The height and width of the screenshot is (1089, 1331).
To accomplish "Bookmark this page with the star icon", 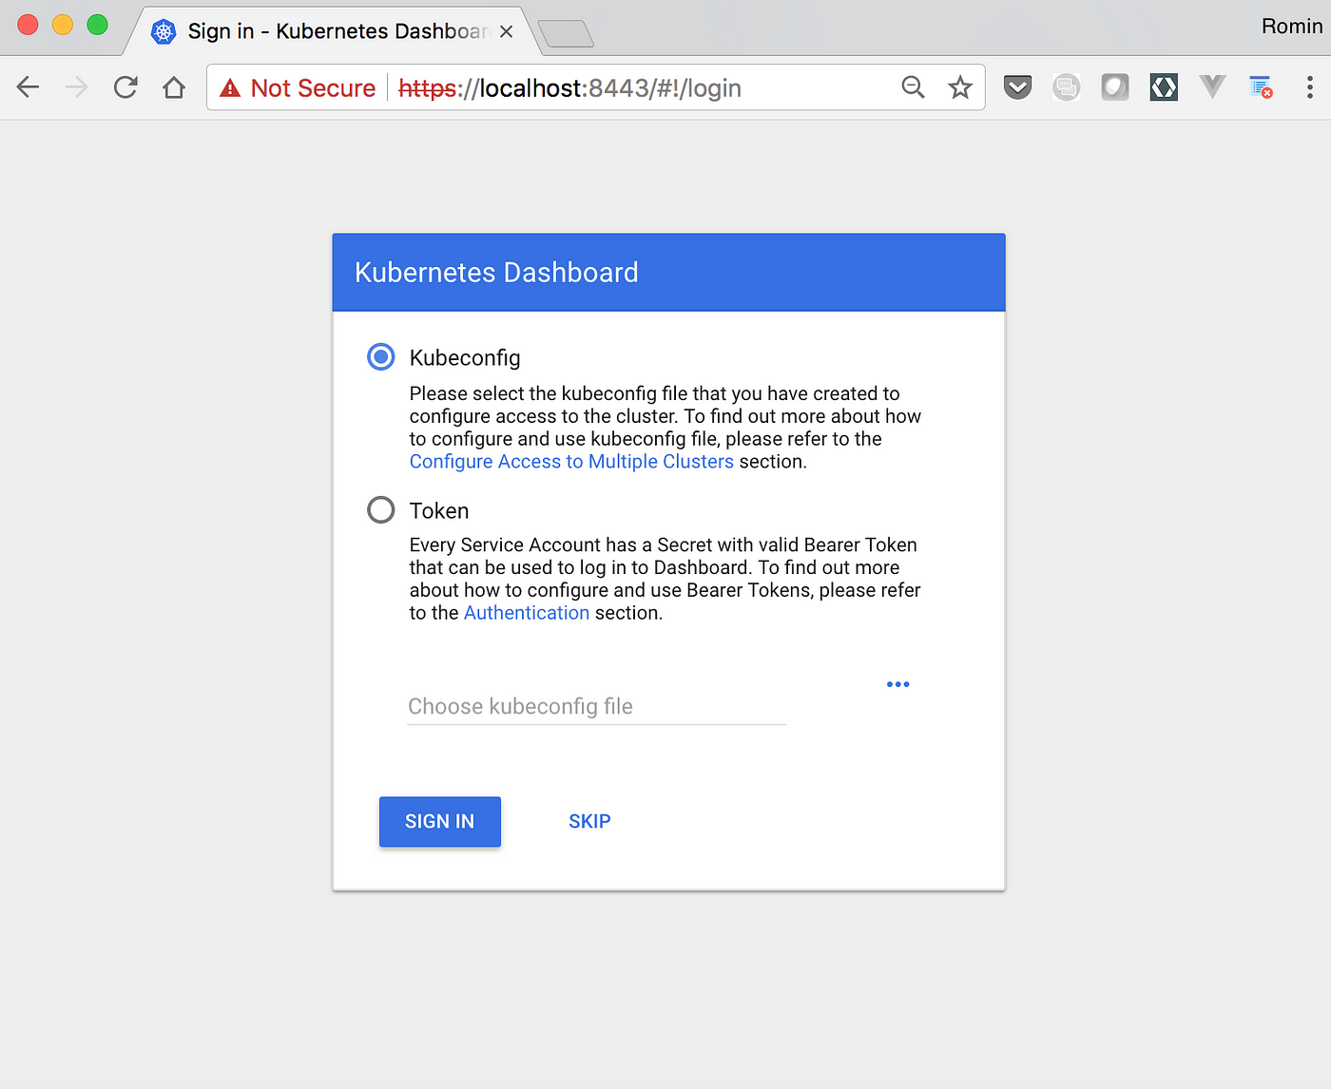I will [x=960, y=87].
